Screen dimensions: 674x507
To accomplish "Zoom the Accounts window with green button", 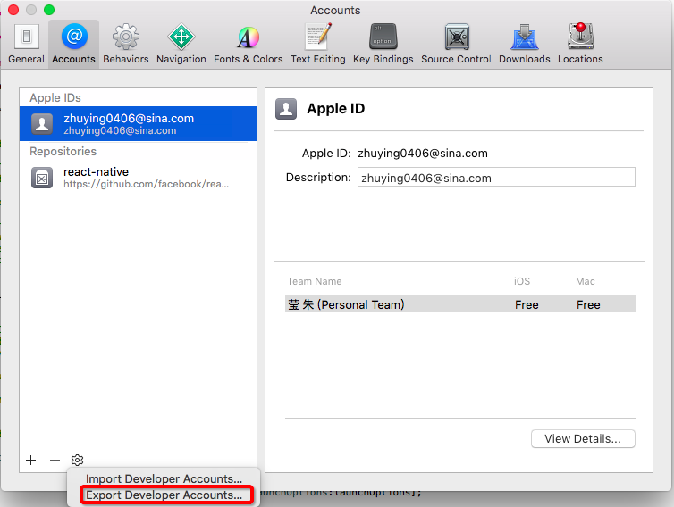I will coord(49,10).
